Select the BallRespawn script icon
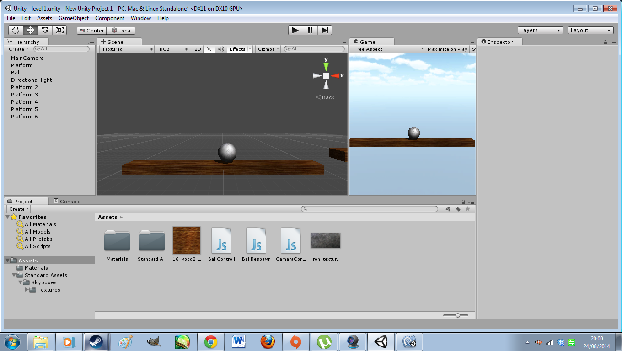This screenshot has width=622, height=351. [256, 240]
